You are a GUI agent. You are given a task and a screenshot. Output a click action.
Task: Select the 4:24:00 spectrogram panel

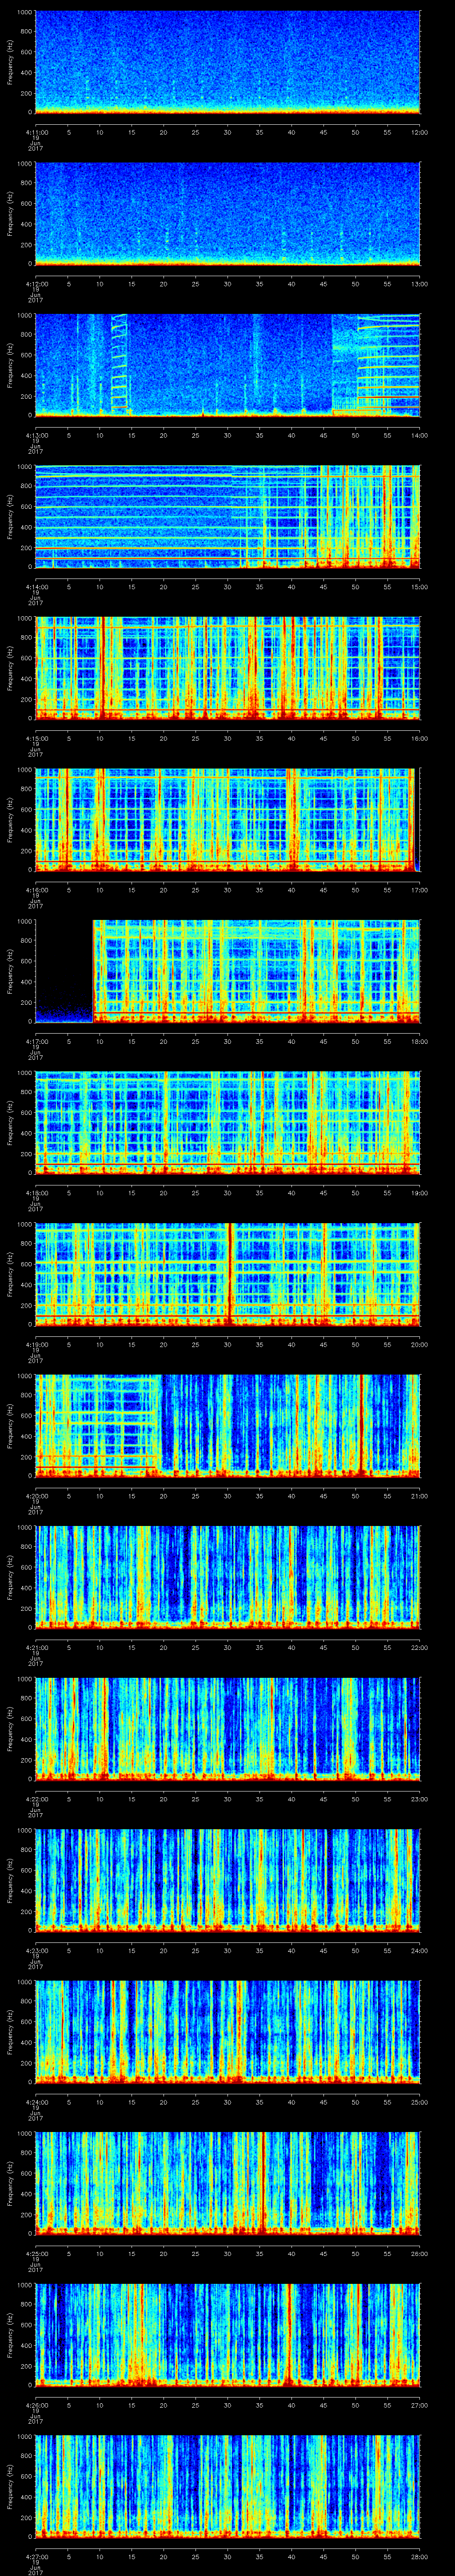click(x=227, y=2030)
